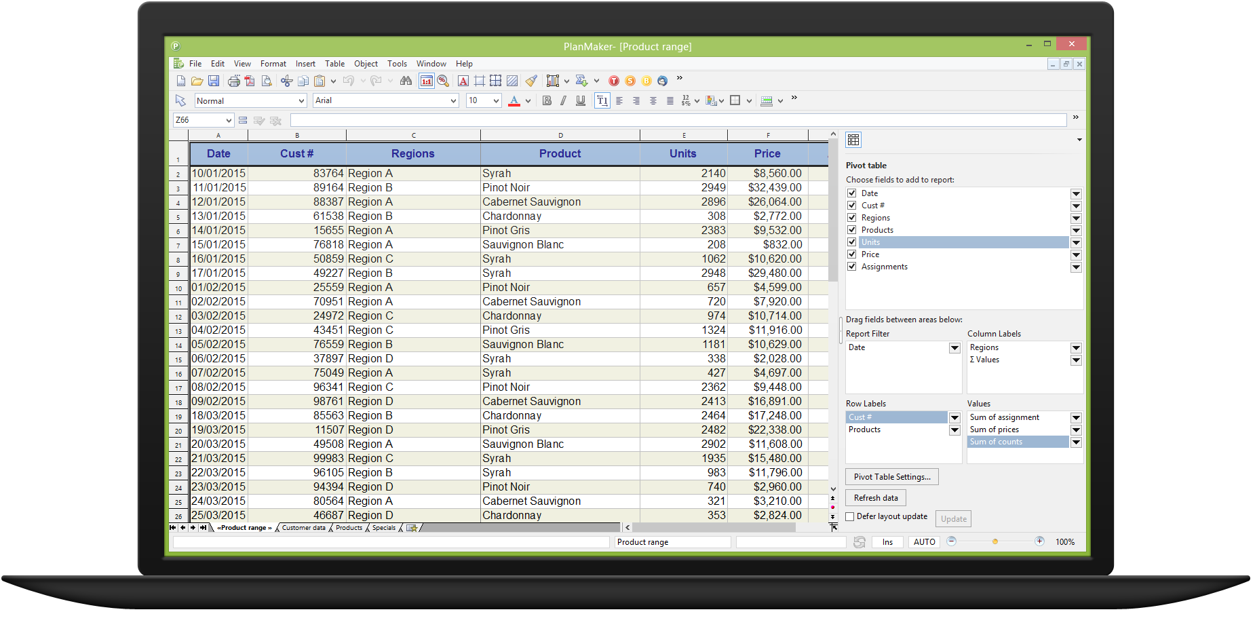This screenshot has width=1255, height=631.
Task: Open Sum of counts dropdown arrow
Action: [x=1076, y=442]
